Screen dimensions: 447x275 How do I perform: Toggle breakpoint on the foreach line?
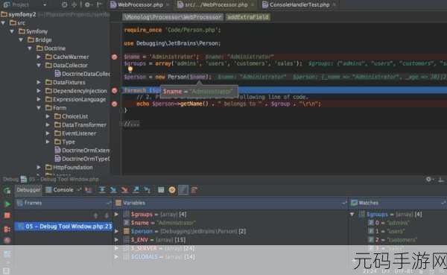click(x=114, y=91)
